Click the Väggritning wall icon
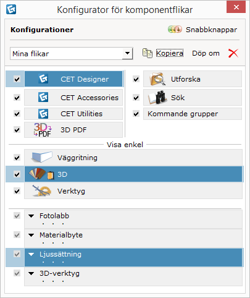250x298 pixels. pyautogui.click(x=42, y=158)
